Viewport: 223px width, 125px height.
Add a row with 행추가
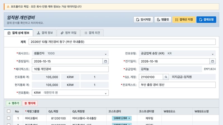click(13, 103)
